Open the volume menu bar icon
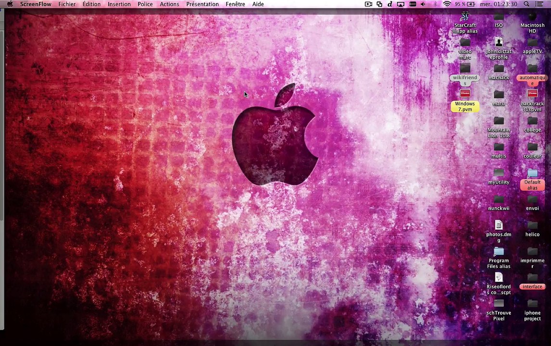This screenshot has width=551, height=346. (423, 4)
